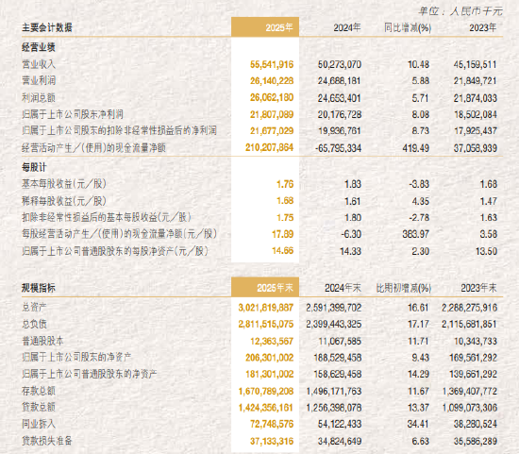Click value -65,795,334
Image resolution: width=519 pixels, height=454 pixels.
pos(338,148)
